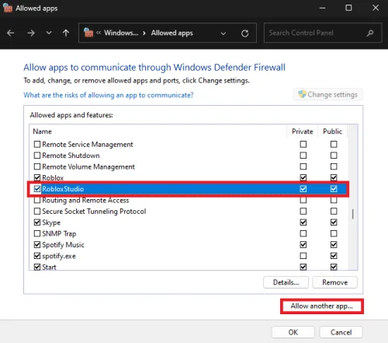The image size is (388, 343).
Task: Click the Name column header
Action: pos(42,131)
